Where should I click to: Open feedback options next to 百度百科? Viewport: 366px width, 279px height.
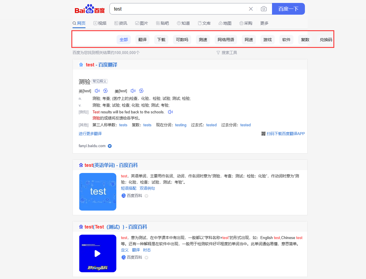click(x=146, y=195)
